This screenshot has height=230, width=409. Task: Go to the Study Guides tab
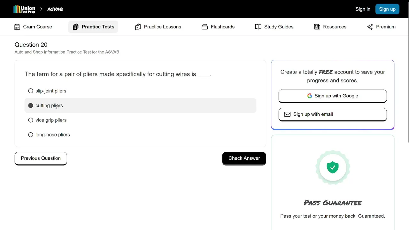274,27
